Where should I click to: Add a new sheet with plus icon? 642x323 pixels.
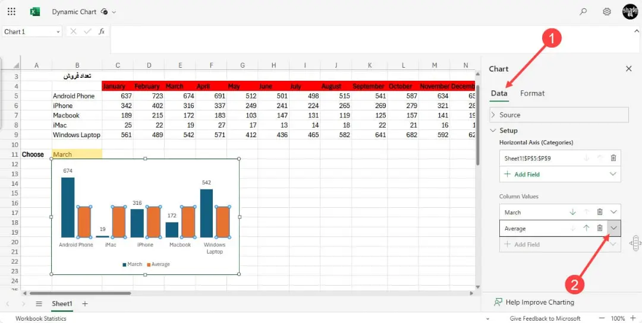click(x=85, y=304)
